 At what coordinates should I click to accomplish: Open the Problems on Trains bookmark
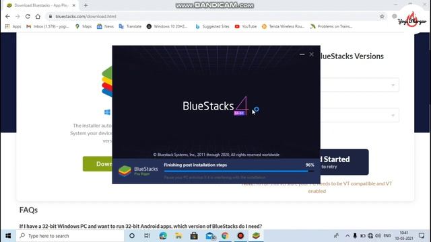click(331, 26)
